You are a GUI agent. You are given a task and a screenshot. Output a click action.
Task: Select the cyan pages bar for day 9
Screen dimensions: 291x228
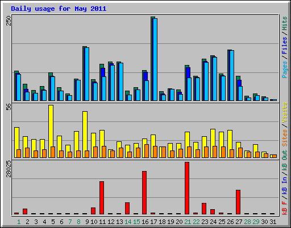click(x=87, y=74)
